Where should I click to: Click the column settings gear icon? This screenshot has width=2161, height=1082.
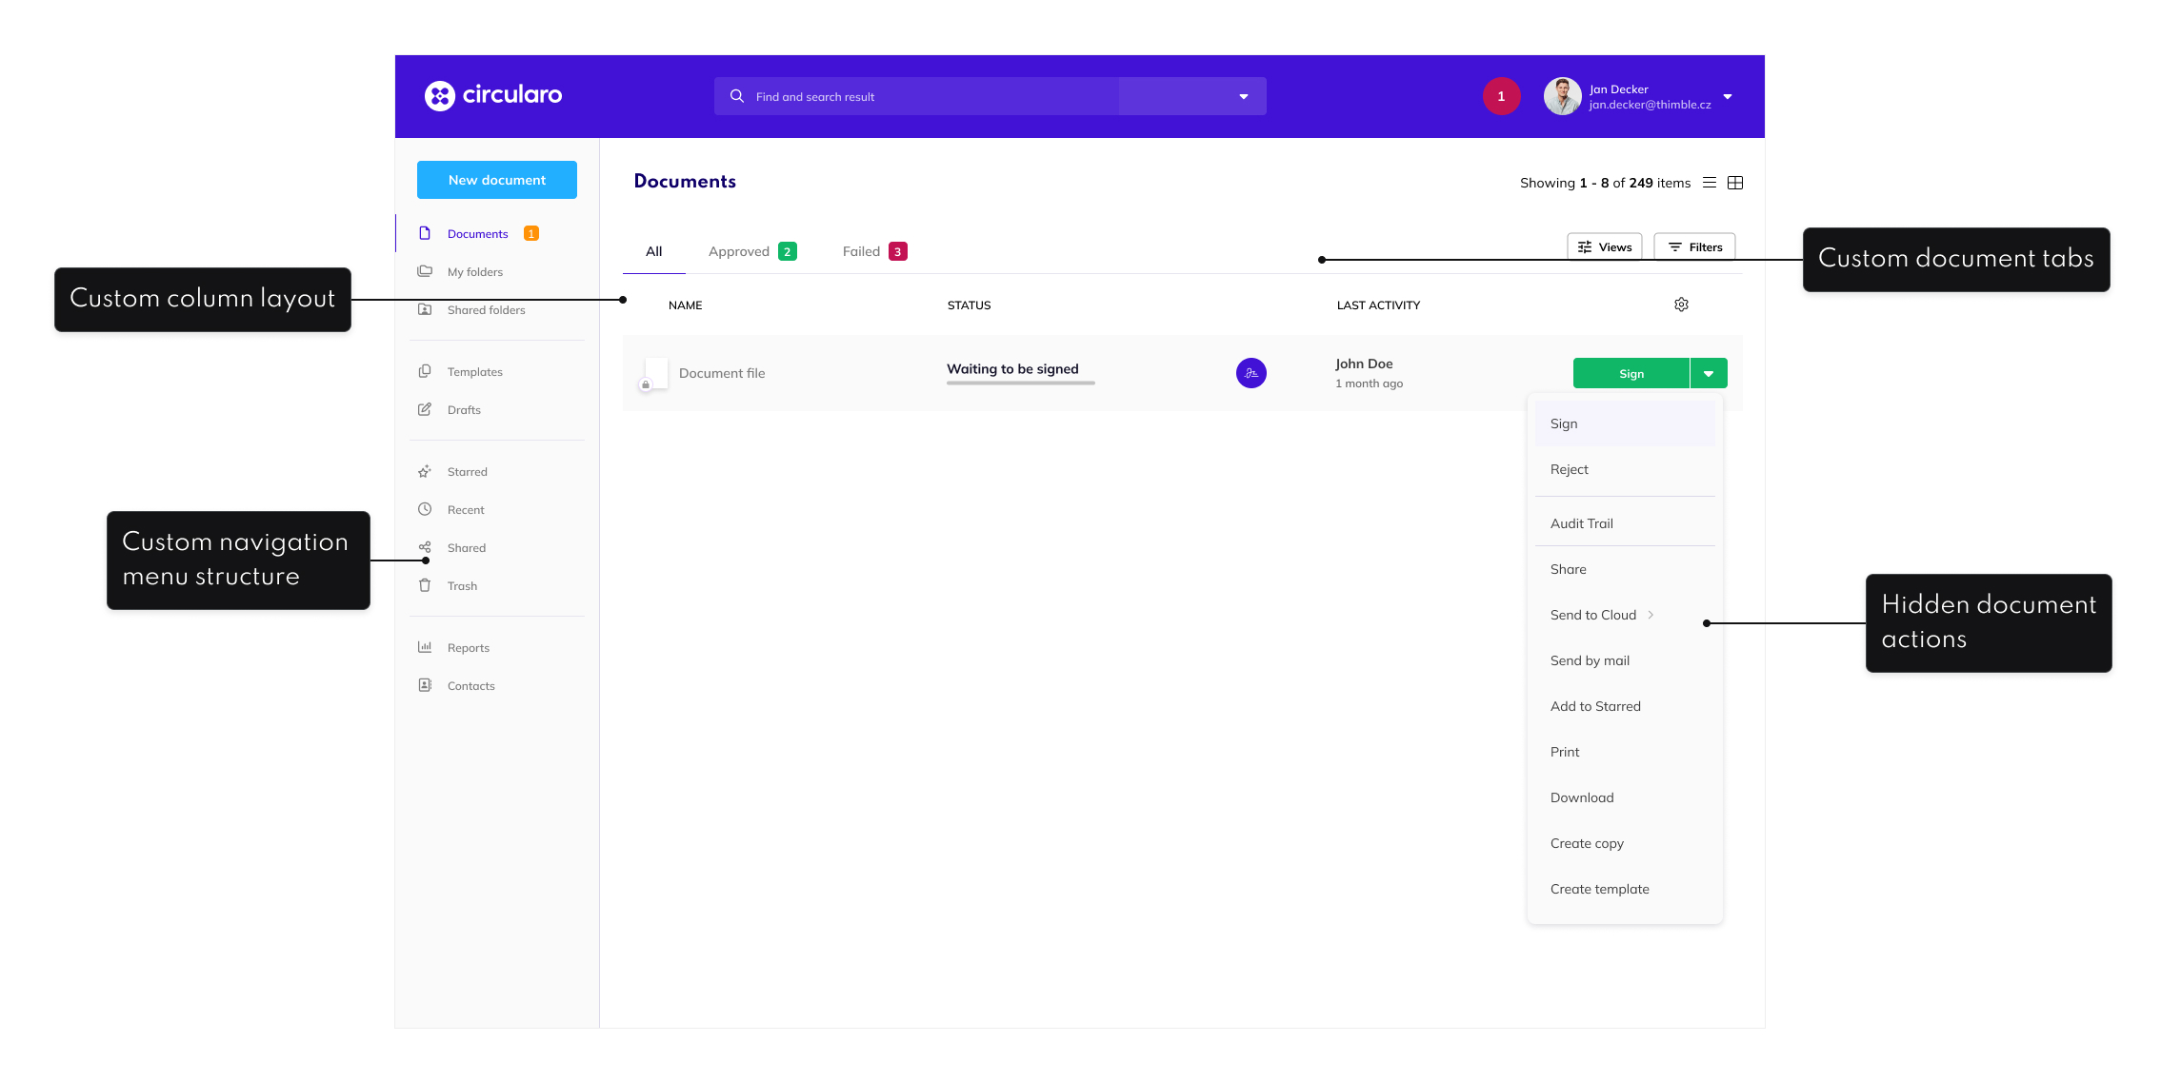(x=1681, y=305)
